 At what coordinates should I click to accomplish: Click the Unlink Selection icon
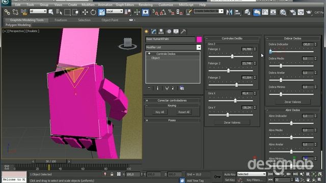point(15,12)
